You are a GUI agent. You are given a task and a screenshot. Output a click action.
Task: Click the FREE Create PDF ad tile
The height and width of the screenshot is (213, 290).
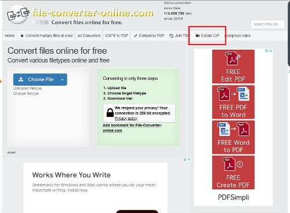(233, 172)
